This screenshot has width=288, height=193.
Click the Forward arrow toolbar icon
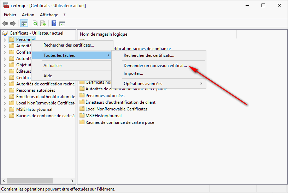click(x=13, y=24)
